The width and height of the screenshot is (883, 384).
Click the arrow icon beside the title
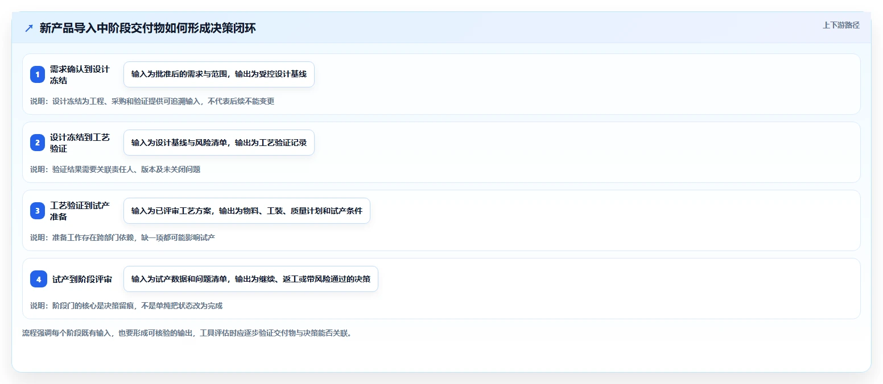pyautogui.click(x=29, y=28)
